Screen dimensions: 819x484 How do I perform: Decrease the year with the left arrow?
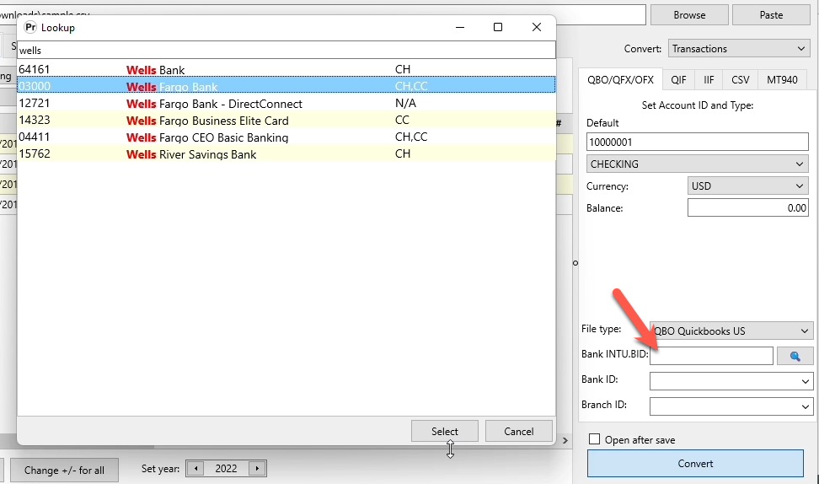(195, 468)
